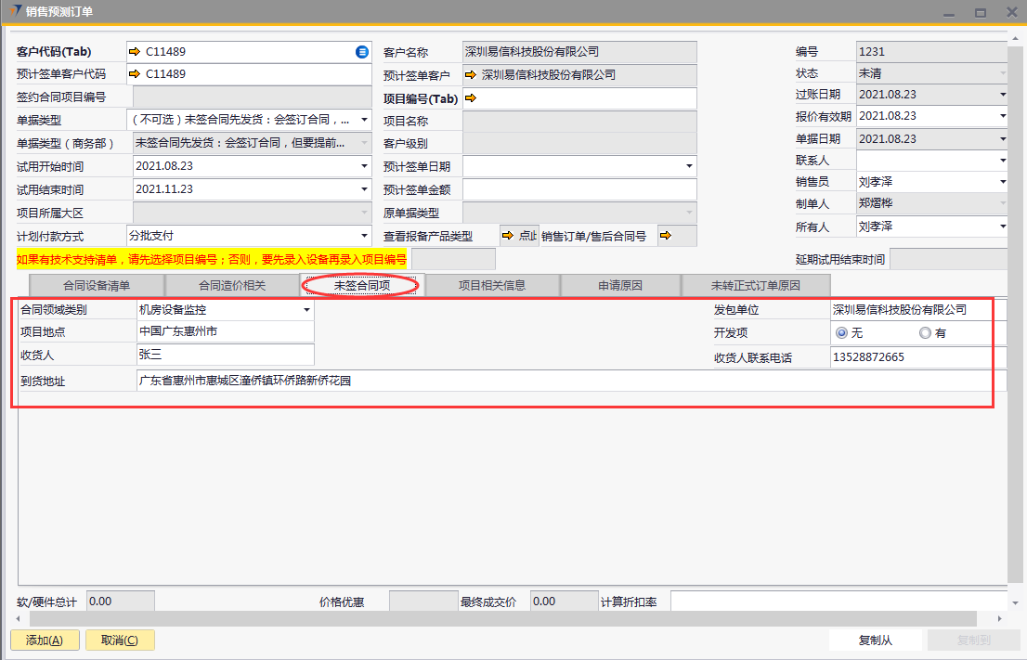Click the orange arrow next to 销售订单/售后合同号
The height and width of the screenshot is (660, 1027).
pos(665,236)
